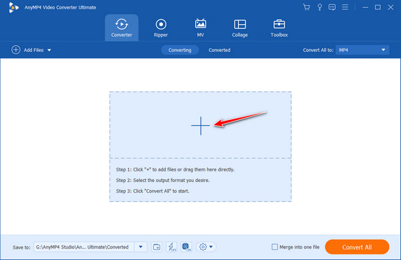Click the Add Files label
This screenshot has height=260, width=401.
33,50
